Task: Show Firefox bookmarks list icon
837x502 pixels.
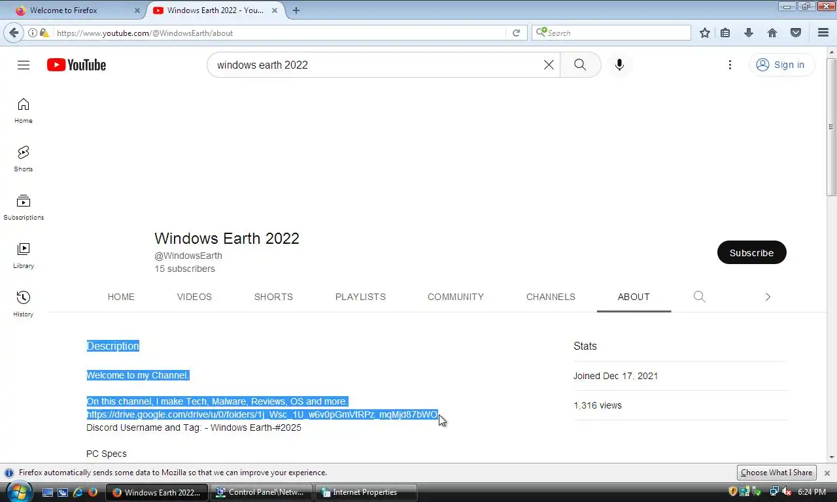Action: pyautogui.click(x=725, y=33)
